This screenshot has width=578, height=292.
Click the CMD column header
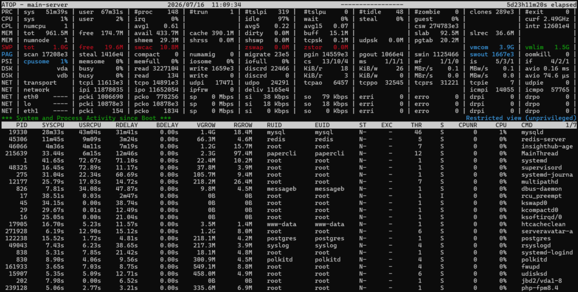[x=527, y=125]
